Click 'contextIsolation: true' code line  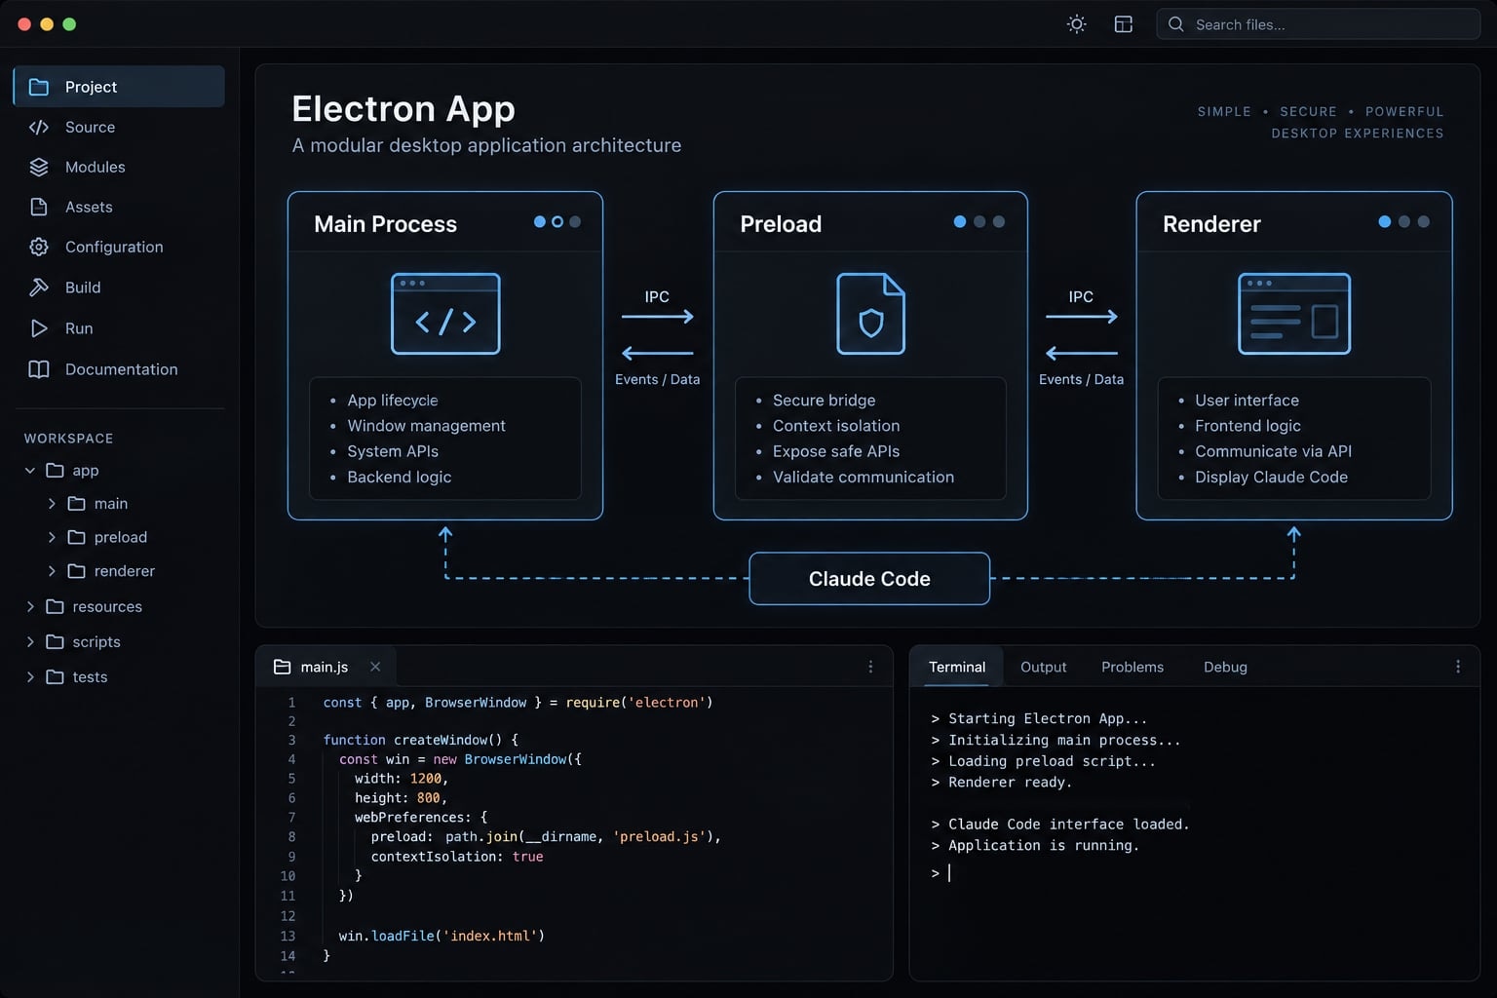pyautogui.click(x=457, y=857)
